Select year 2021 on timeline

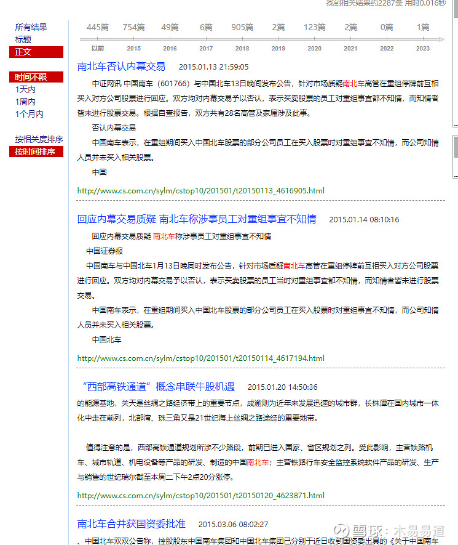350,48
